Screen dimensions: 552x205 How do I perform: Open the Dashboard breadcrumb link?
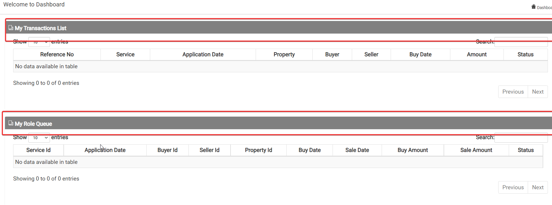[x=544, y=8]
